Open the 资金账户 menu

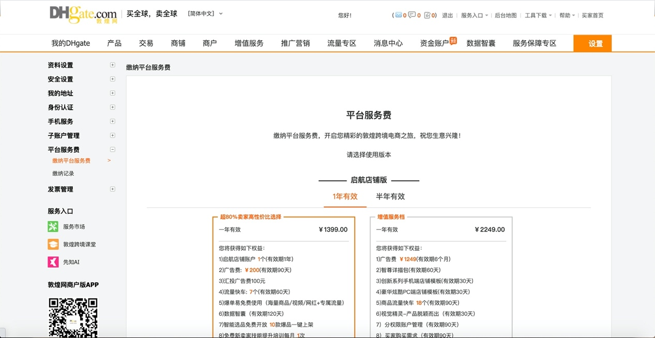click(434, 43)
